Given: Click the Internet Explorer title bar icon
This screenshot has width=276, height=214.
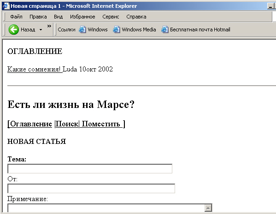Looking at the screenshot, I should [x=6, y=6].
